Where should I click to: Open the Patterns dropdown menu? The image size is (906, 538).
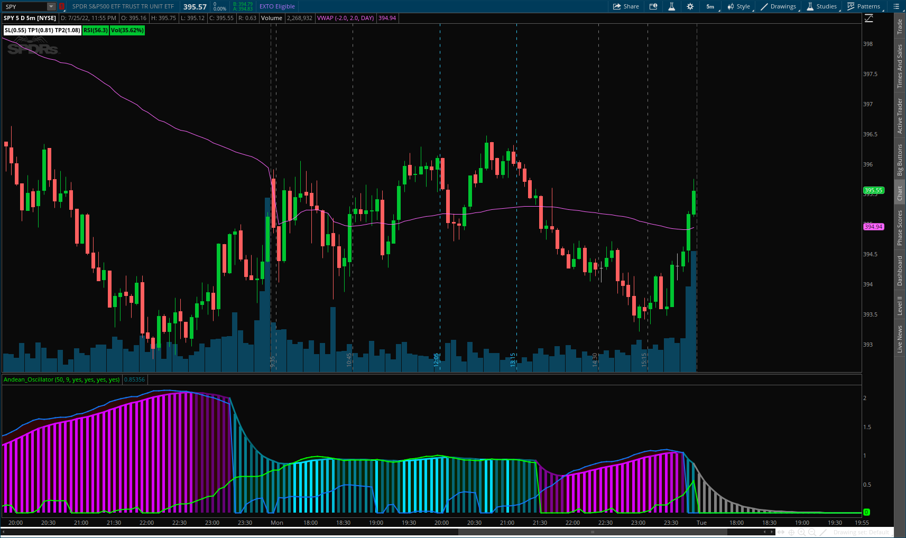pyautogui.click(x=864, y=6)
